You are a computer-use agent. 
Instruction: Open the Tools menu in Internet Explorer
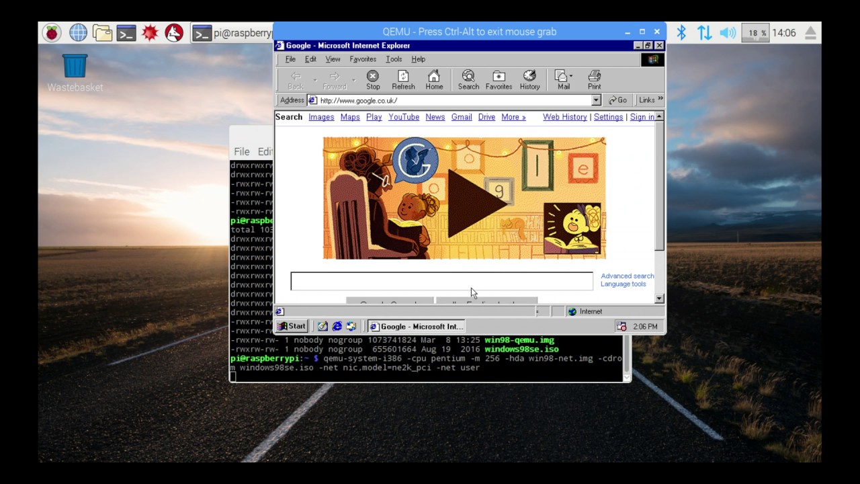(394, 59)
